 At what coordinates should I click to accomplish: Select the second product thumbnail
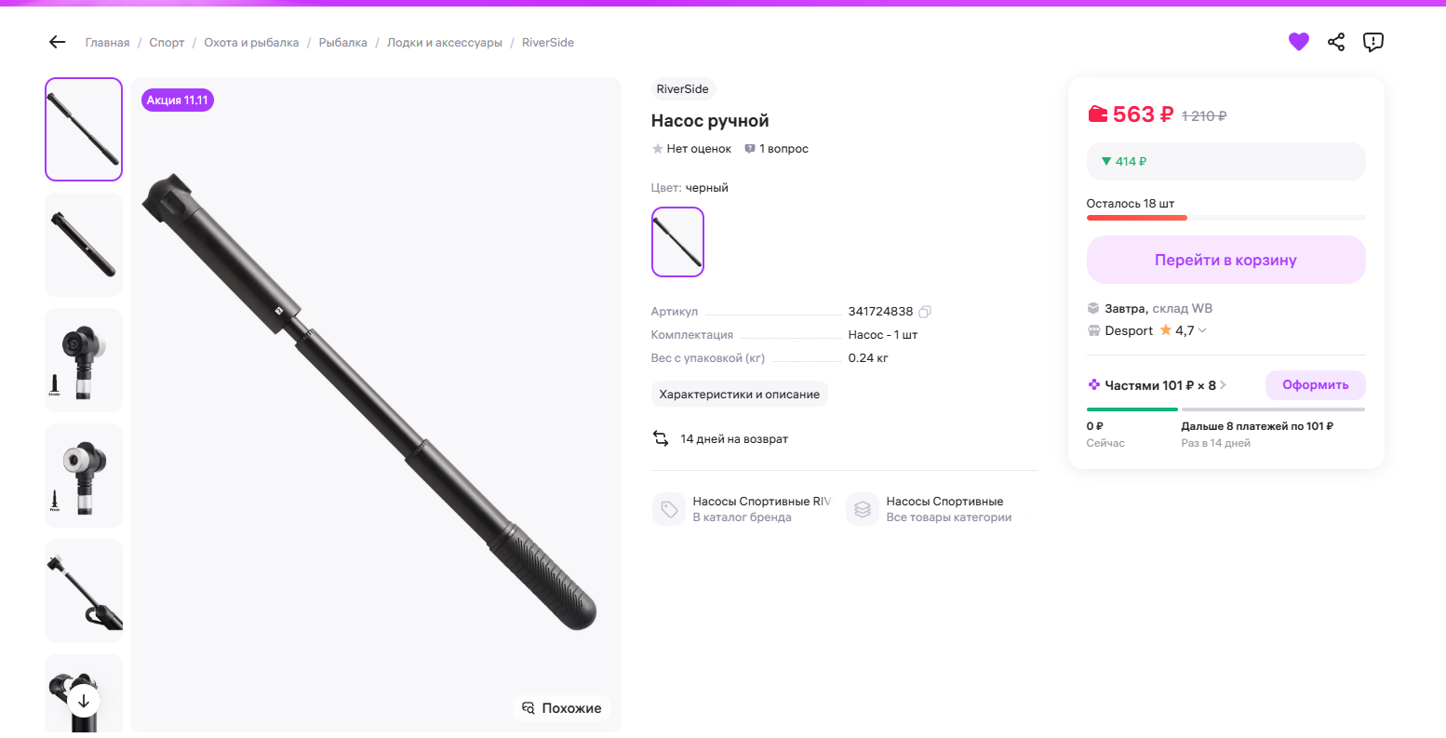(x=84, y=245)
